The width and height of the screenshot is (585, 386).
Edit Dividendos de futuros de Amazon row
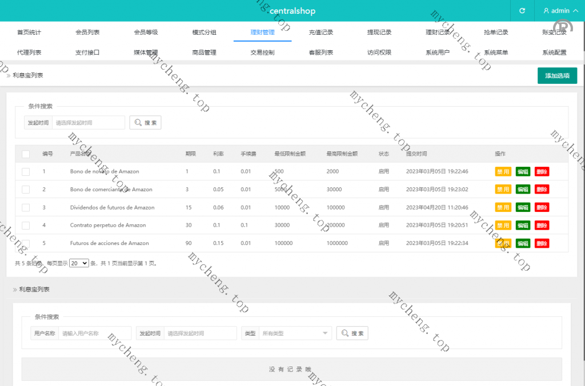pyautogui.click(x=523, y=207)
